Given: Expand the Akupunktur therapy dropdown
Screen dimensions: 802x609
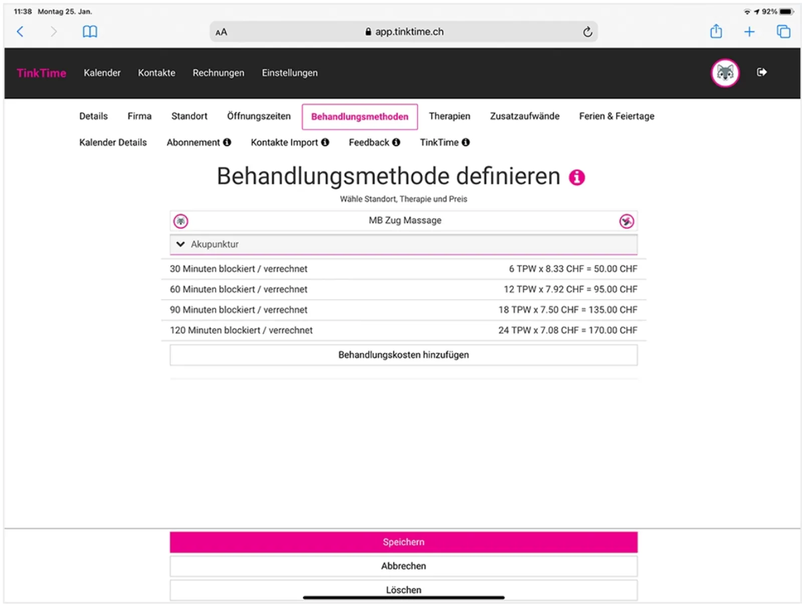Looking at the screenshot, I should click(404, 245).
